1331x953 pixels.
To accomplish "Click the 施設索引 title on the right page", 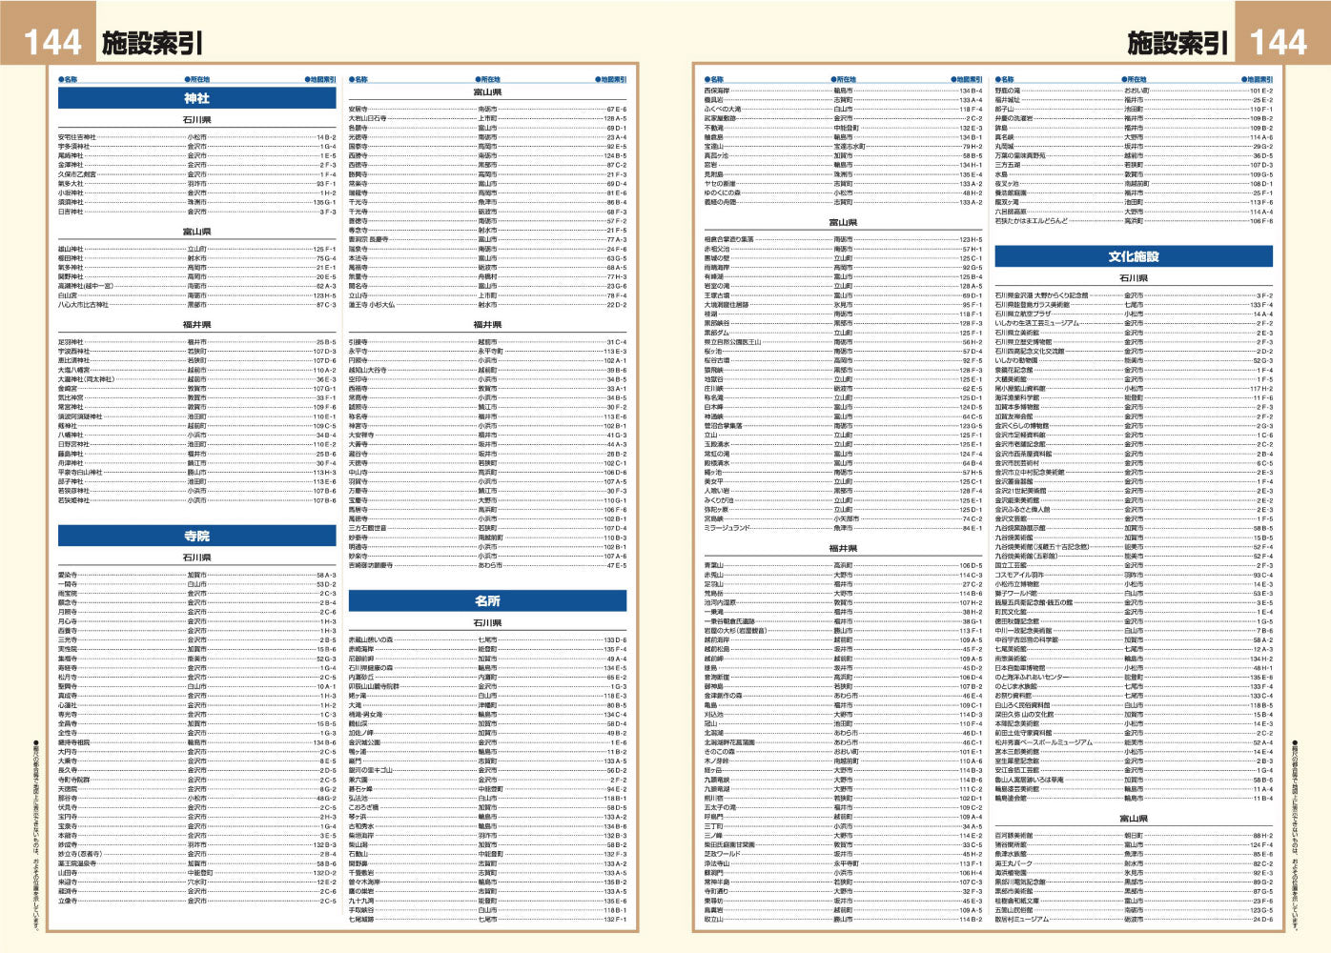I will (x=1177, y=43).
